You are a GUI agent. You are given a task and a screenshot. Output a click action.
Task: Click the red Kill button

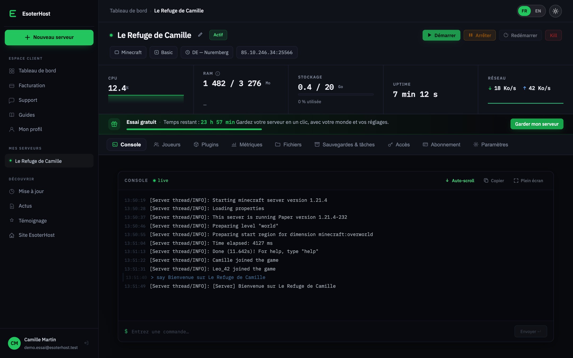(553, 35)
